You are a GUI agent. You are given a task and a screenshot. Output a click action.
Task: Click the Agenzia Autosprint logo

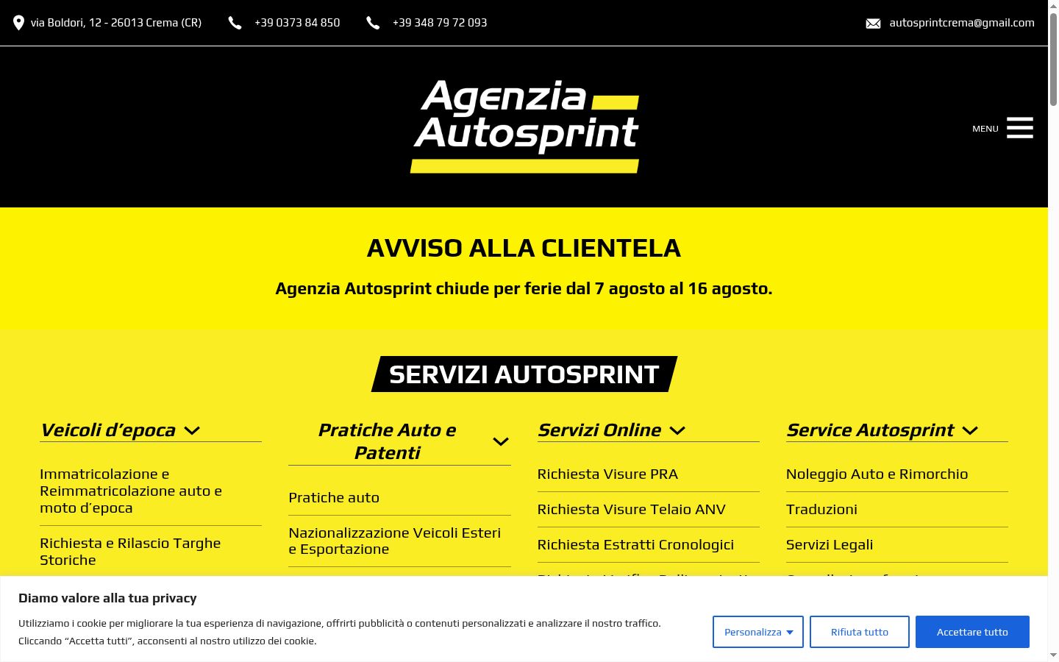[524, 127]
